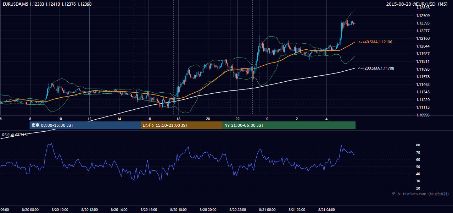Click price axis label 1.12277
The width and height of the screenshot is (453, 213).
click(423, 31)
